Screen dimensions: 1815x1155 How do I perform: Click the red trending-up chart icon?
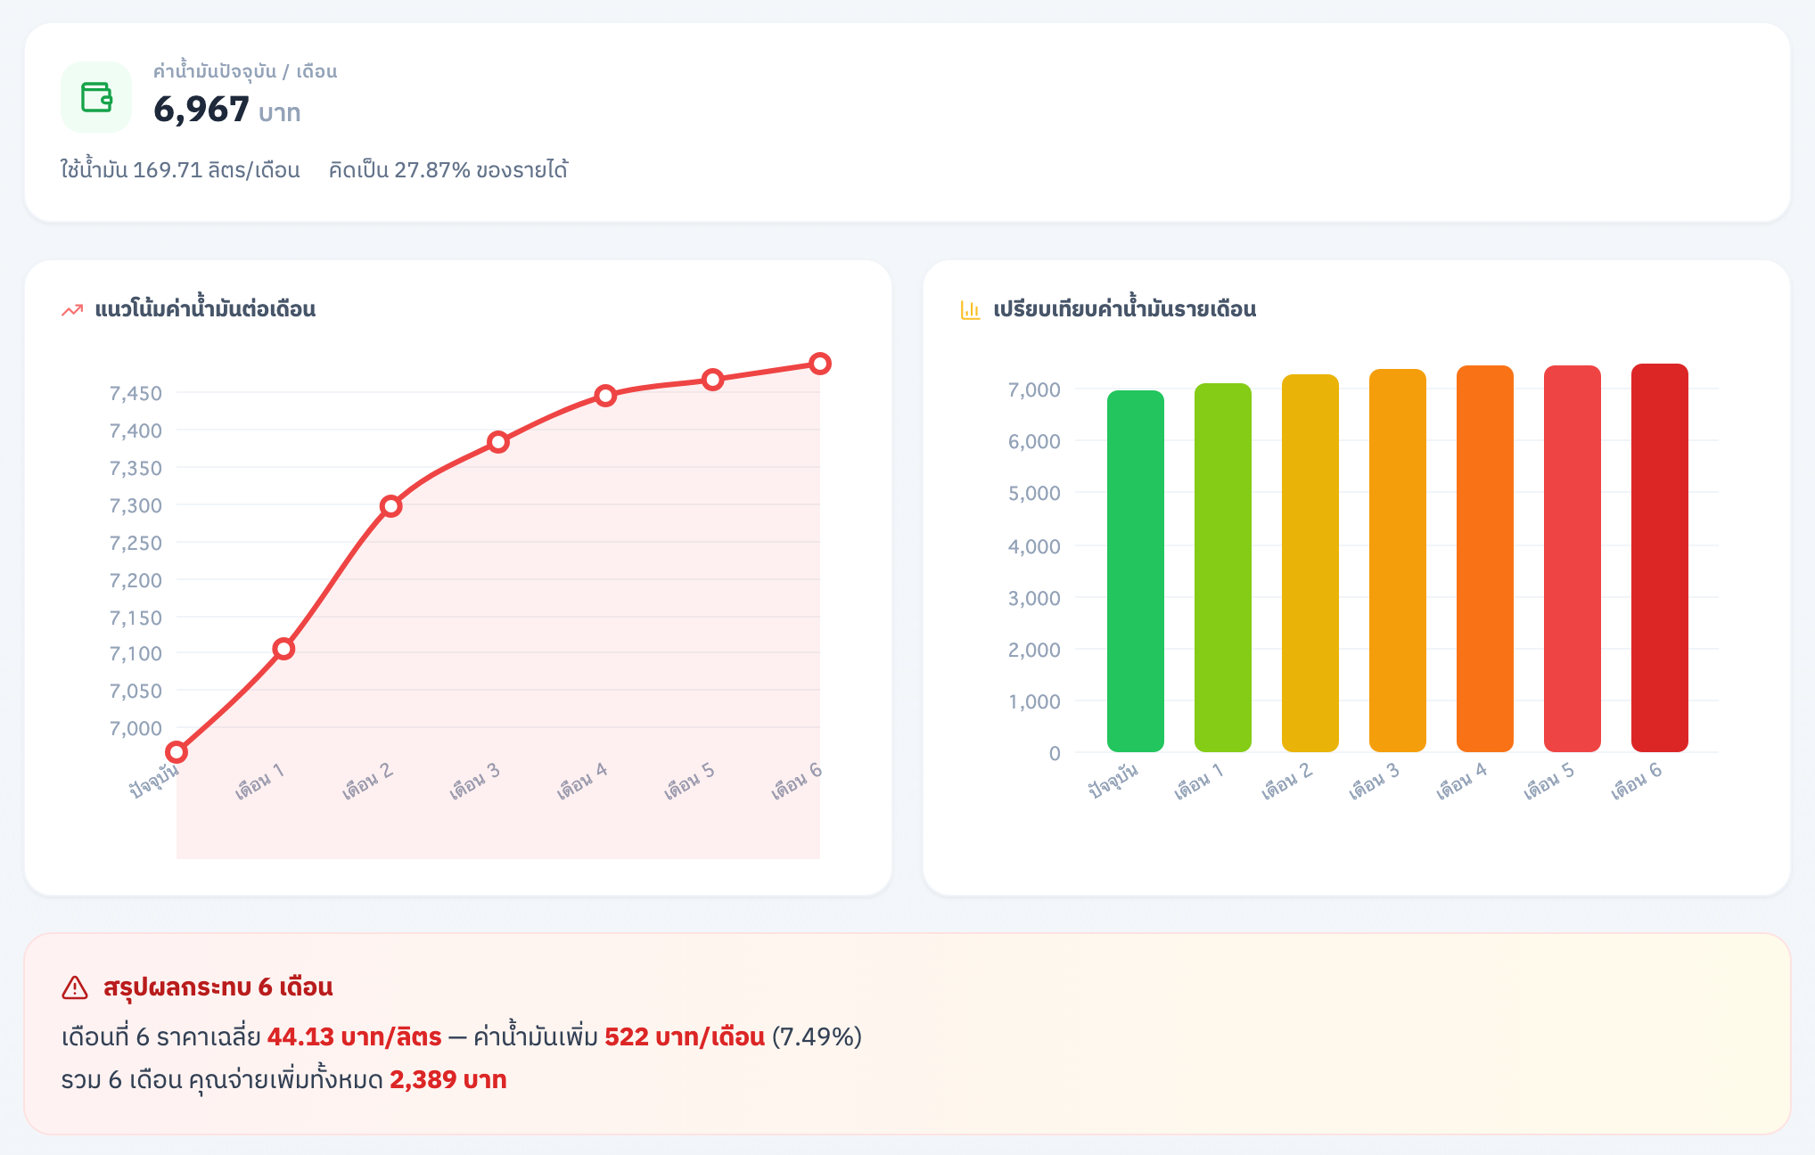72,310
